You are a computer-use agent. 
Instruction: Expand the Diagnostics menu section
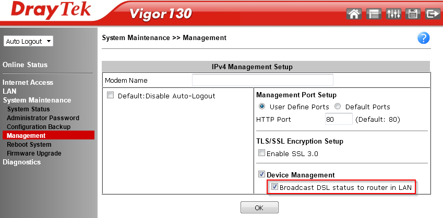tap(21, 162)
